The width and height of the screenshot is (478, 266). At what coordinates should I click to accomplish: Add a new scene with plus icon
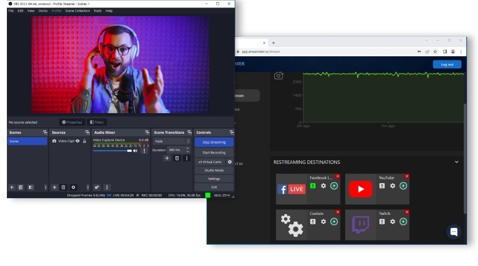click(x=12, y=187)
